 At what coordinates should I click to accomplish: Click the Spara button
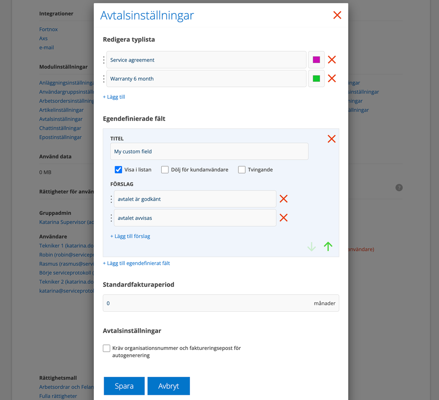pos(124,386)
